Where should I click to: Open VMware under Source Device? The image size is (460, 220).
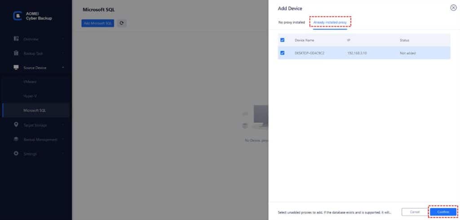(30, 82)
